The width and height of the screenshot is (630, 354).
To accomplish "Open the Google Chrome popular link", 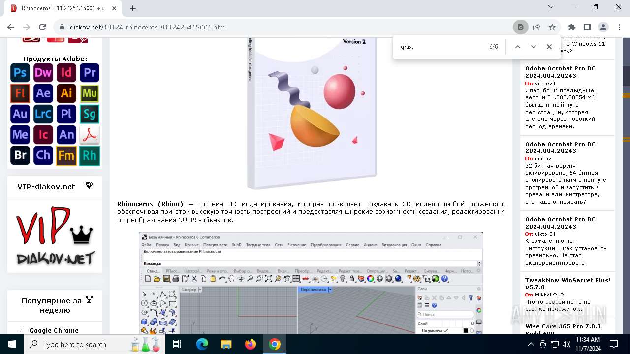I will click(54, 330).
